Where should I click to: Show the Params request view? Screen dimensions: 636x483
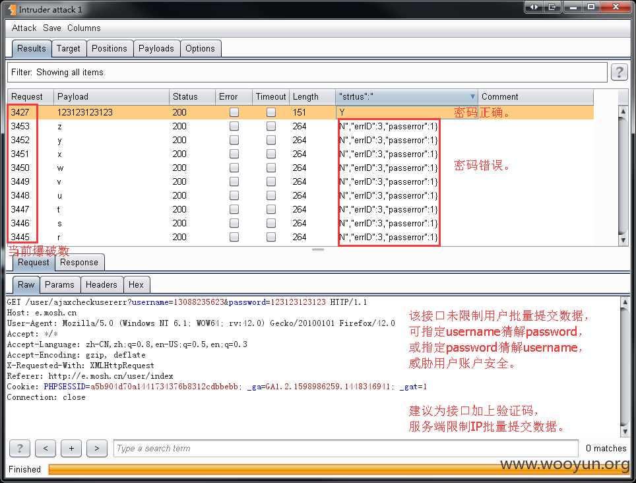click(x=59, y=284)
